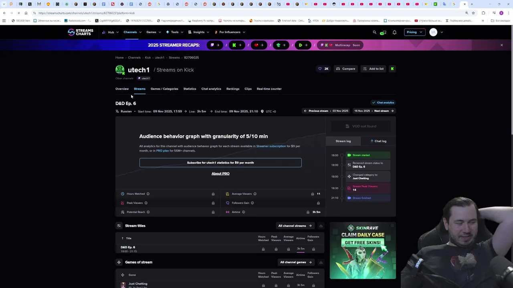The height and width of the screenshot is (288, 513).
Task: Expand the Insights menu
Action: pyautogui.click(x=198, y=32)
